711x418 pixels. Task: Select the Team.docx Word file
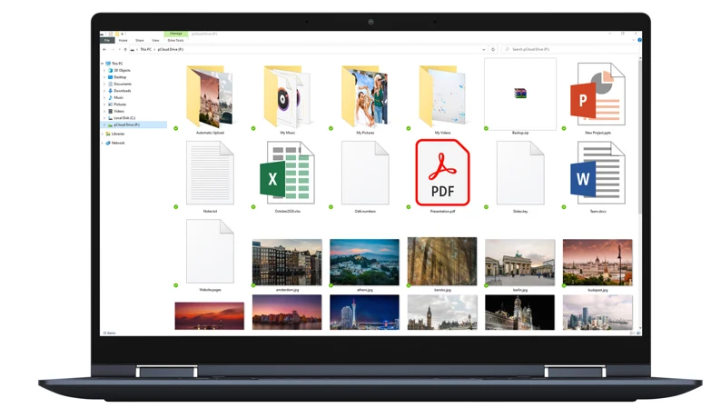[597, 174]
